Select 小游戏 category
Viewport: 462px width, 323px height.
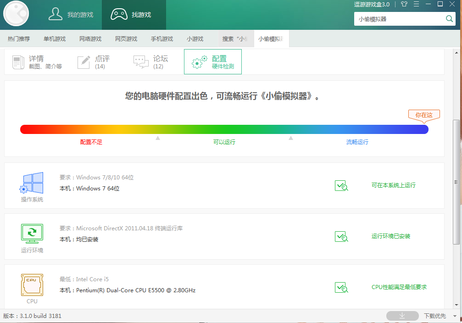pos(195,39)
